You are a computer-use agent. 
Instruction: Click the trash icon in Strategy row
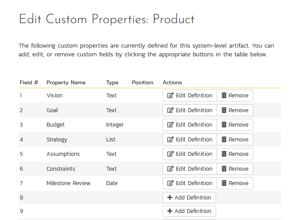(224, 140)
